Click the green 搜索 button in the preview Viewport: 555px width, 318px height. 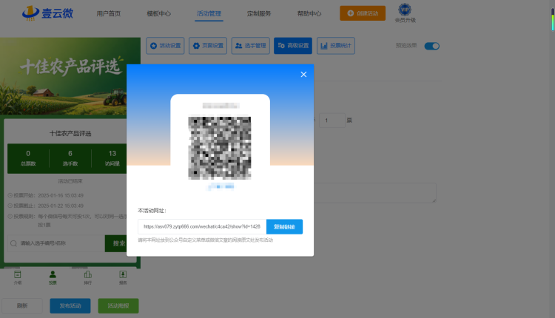pyautogui.click(x=115, y=243)
